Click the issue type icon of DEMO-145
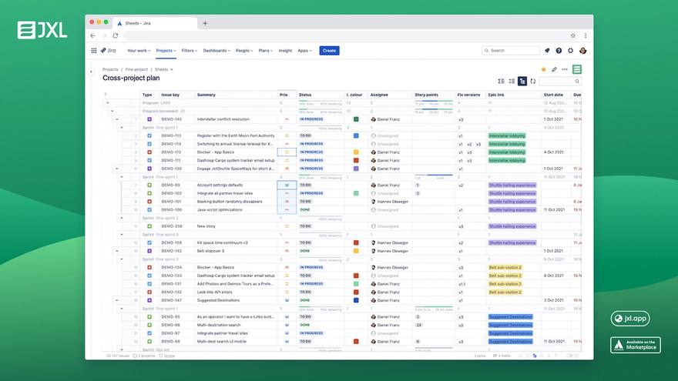This screenshot has height=381, width=678. (x=149, y=119)
